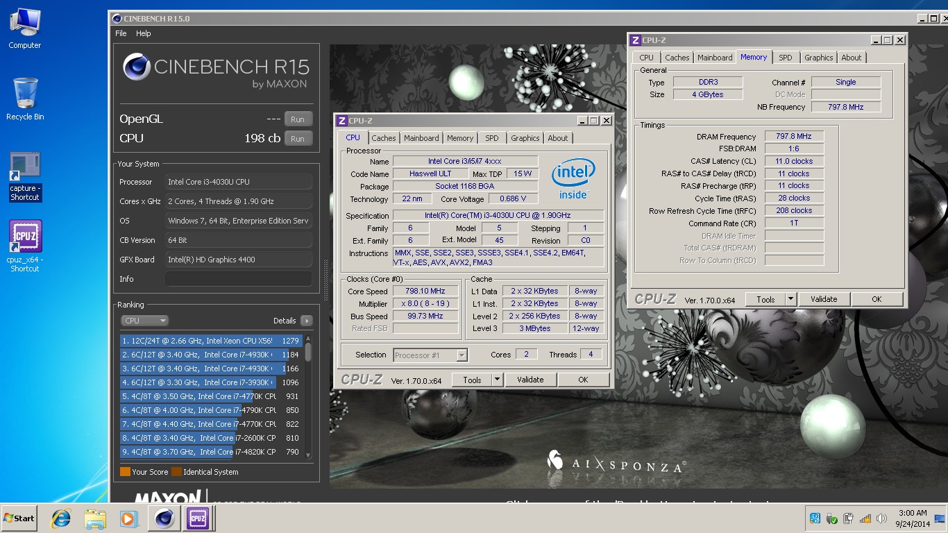Click the Core Speed value 798.10 MHz
Screen dimensions: 948x533
(425, 291)
